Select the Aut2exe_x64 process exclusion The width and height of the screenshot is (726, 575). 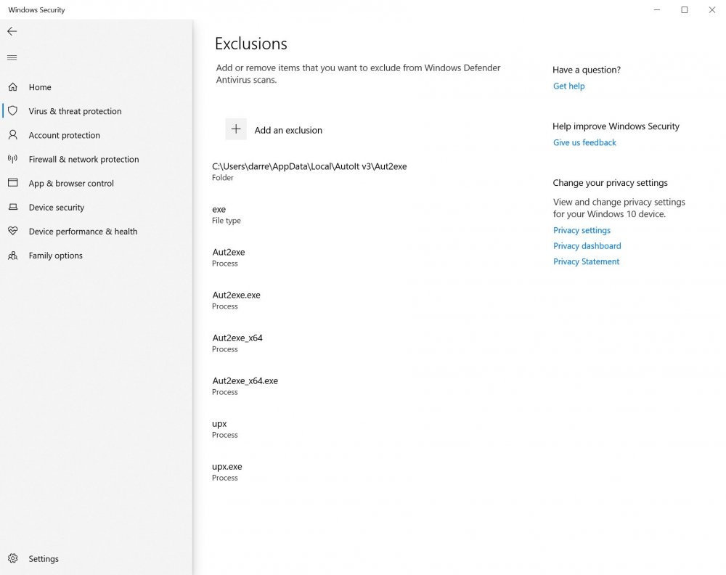point(237,343)
